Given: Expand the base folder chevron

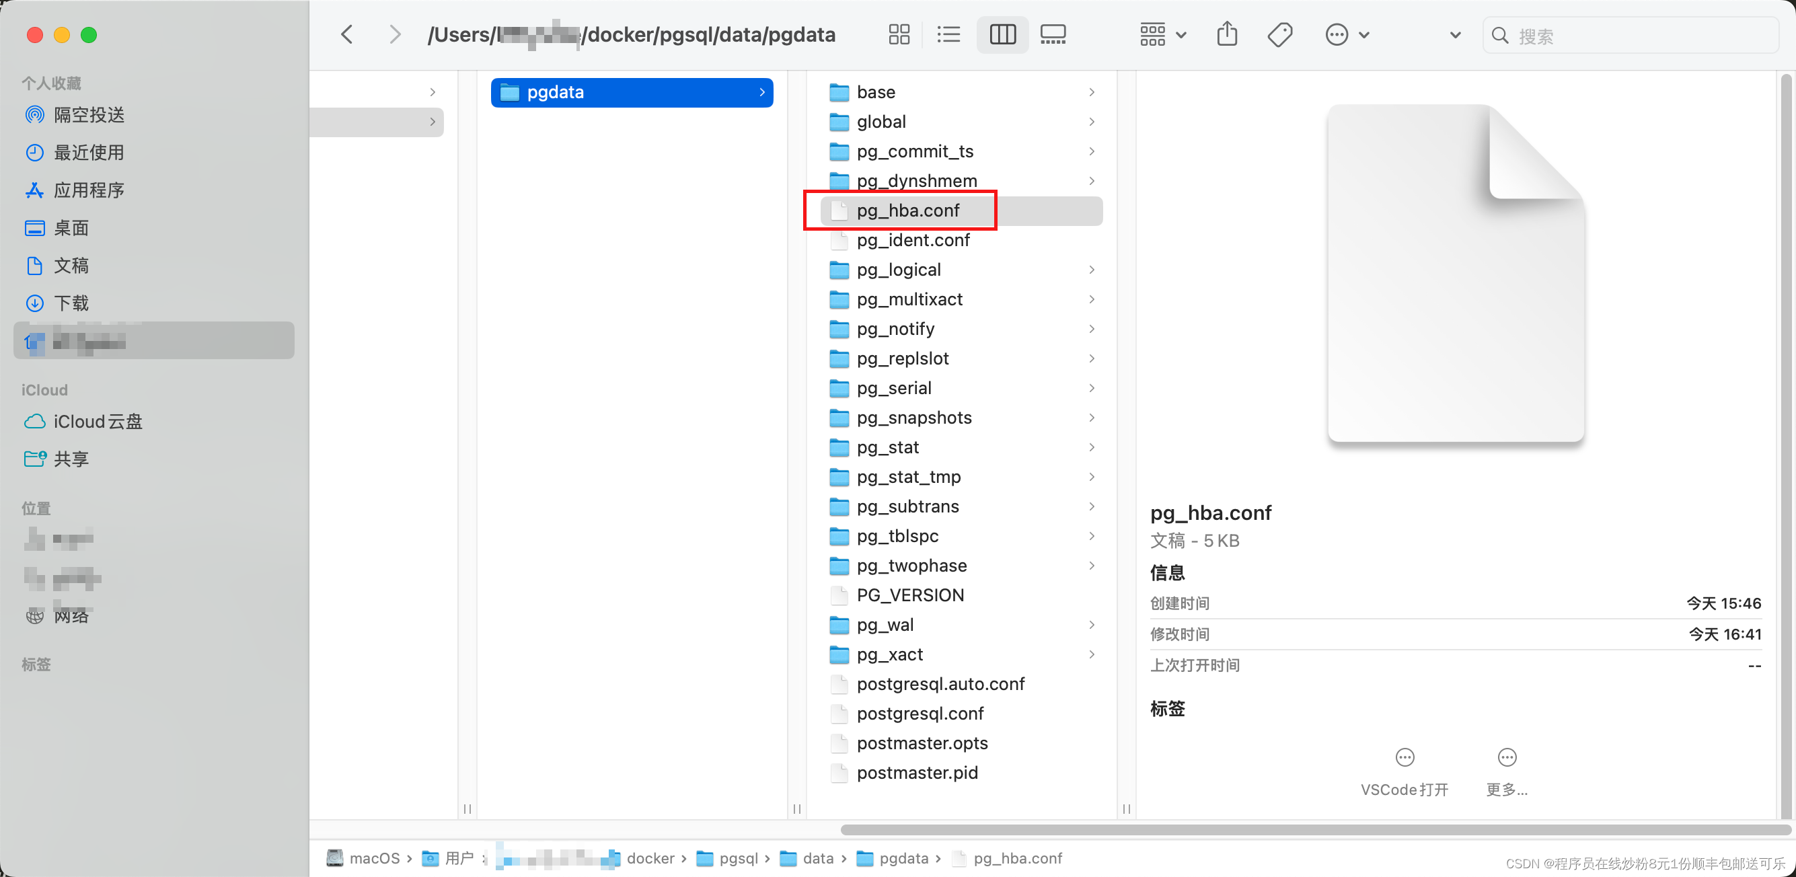Looking at the screenshot, I should (1091, 91).
